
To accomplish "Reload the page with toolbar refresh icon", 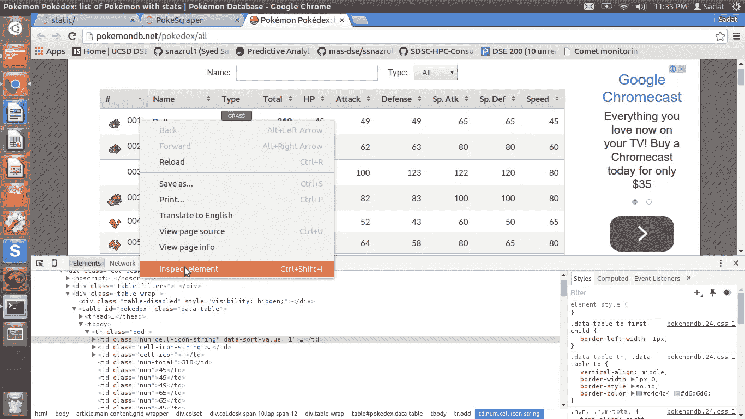I will pos(72,36).
